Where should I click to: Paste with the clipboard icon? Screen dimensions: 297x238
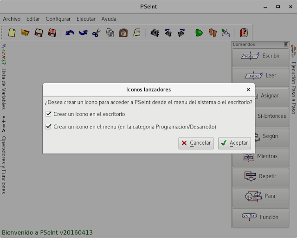tap(123, 33)
